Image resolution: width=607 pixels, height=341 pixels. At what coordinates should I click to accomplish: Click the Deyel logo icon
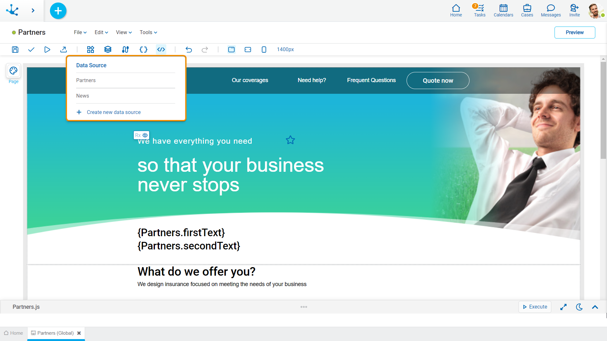(12, 10)
